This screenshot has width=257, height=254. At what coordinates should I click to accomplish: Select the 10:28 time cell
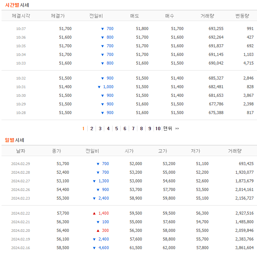pos(21,113)
